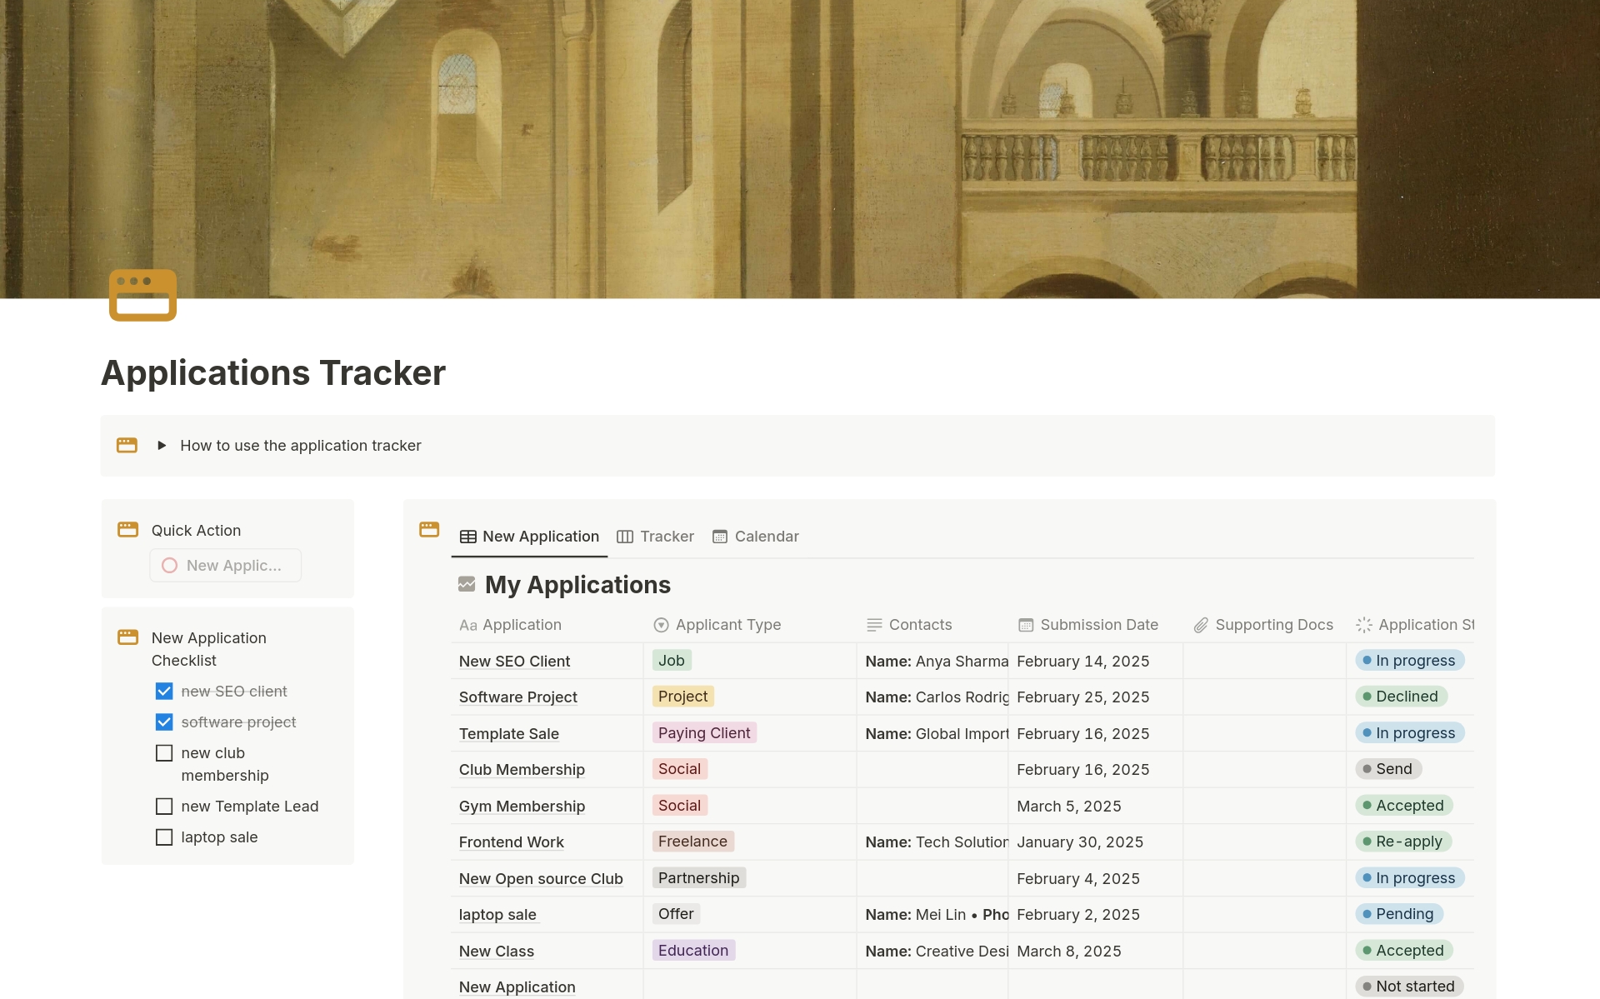Select the purple Education tag
1600x999 pixels.
coord(692,951)
